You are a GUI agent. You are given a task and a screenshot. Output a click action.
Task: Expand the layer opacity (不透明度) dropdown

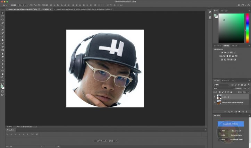(x=248, y=88)
